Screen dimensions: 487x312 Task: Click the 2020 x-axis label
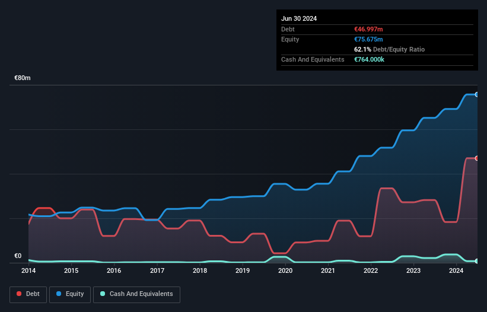pos(285,270)
